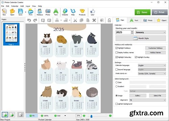169x121 pixels.
Task: Open the background Gallery button
Action: pos(138,95)
